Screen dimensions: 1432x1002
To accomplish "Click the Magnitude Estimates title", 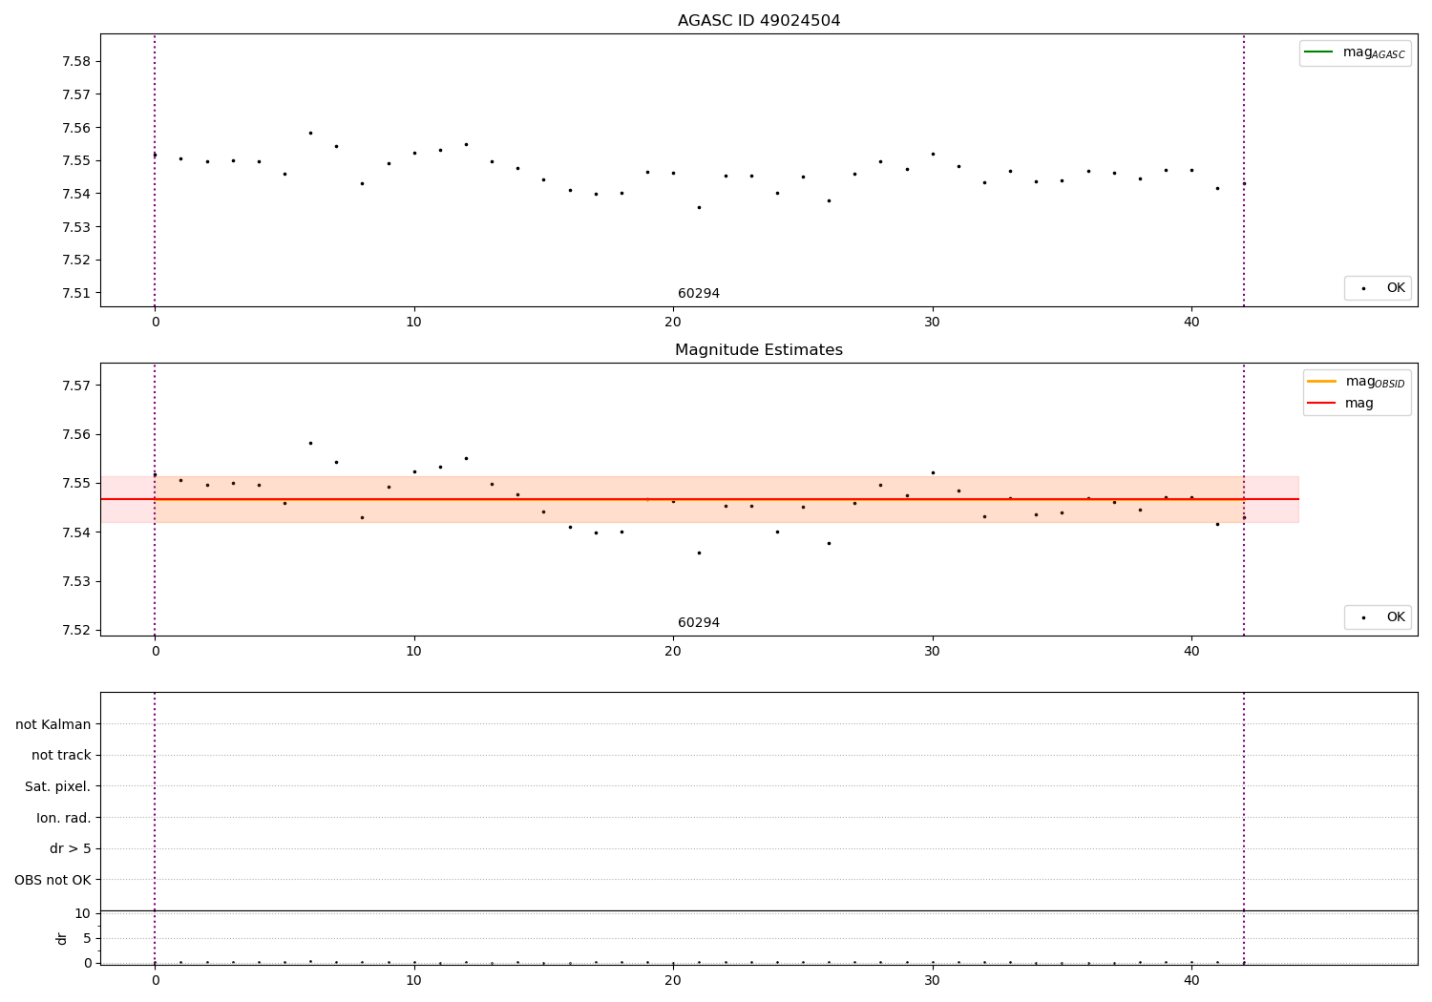I will point(759,350).
